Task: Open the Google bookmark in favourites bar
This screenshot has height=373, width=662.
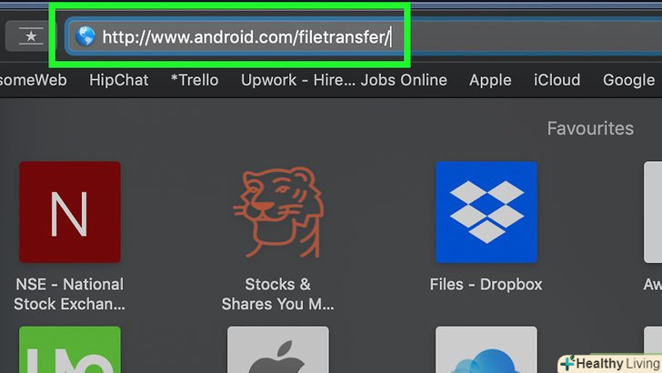Action: [x=628, y=80]
